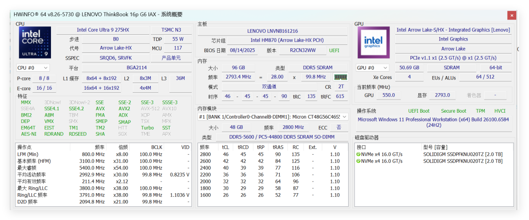
Task: Click the Intel Graphics logo
Action: coord(373,43)
